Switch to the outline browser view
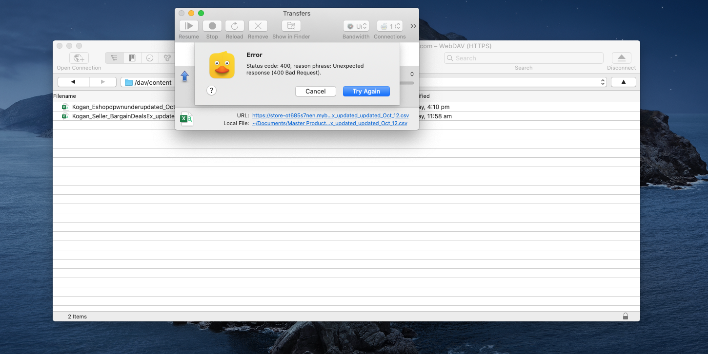Screen dimensions: 708x354 114,58
